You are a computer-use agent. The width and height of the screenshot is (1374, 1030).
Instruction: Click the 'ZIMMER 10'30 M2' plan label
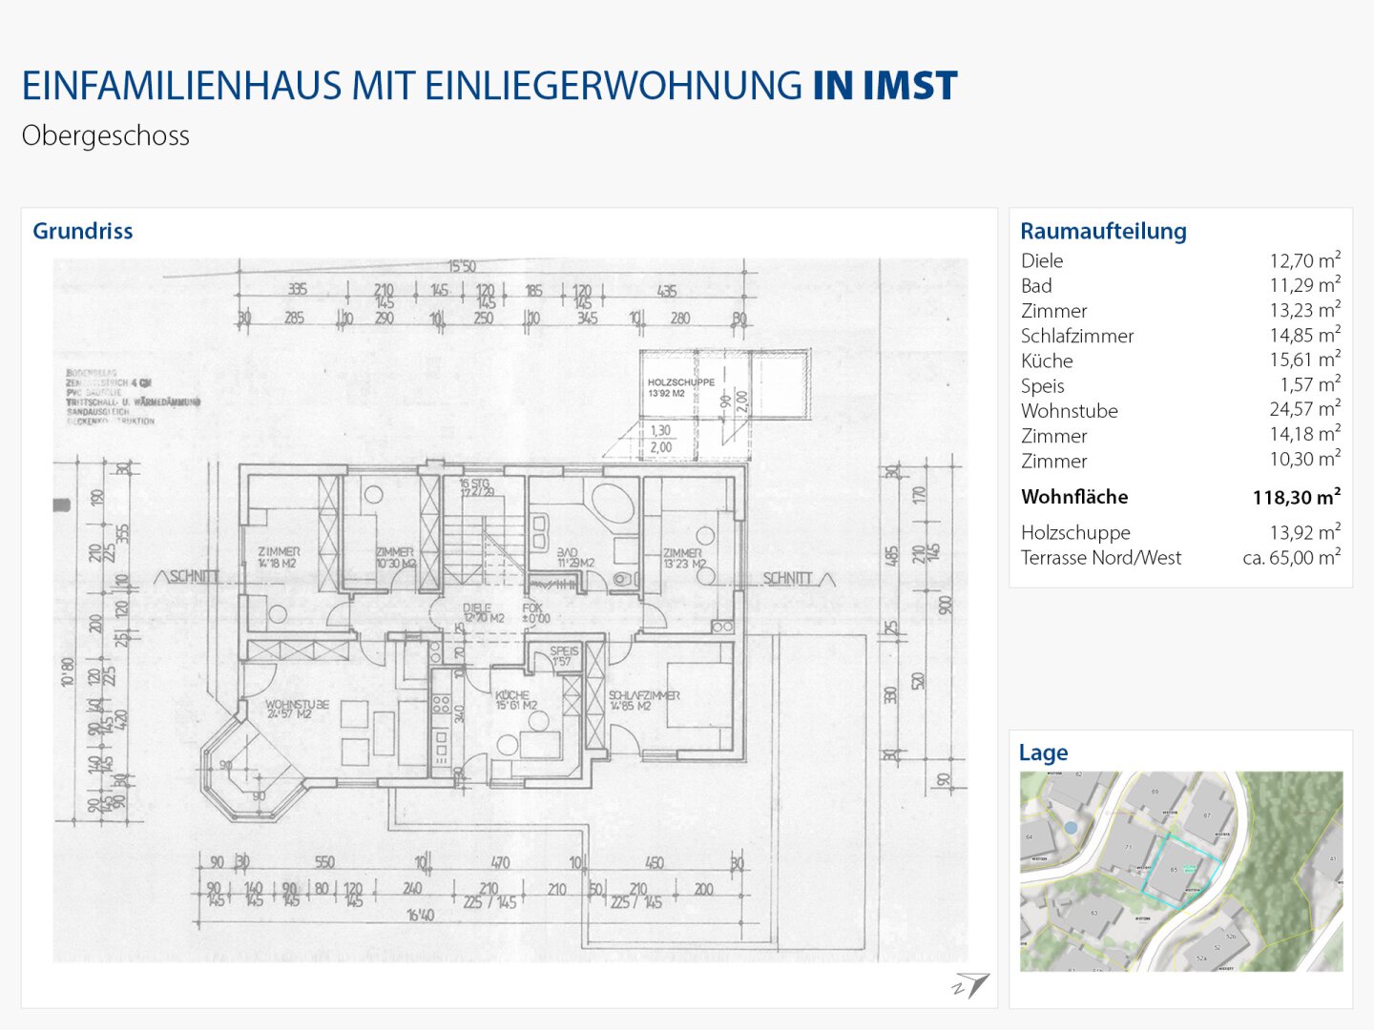pyautogui.click(x=395, y=557)
